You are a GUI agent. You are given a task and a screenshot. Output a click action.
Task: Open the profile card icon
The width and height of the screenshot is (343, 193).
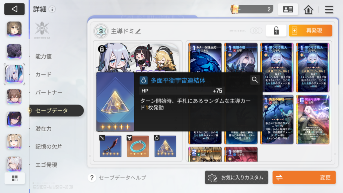click(288, 9)
